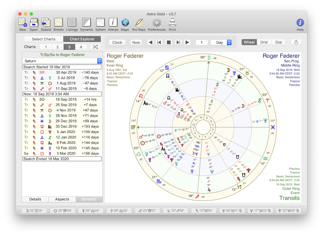Open the Details tab

(35, 199)
